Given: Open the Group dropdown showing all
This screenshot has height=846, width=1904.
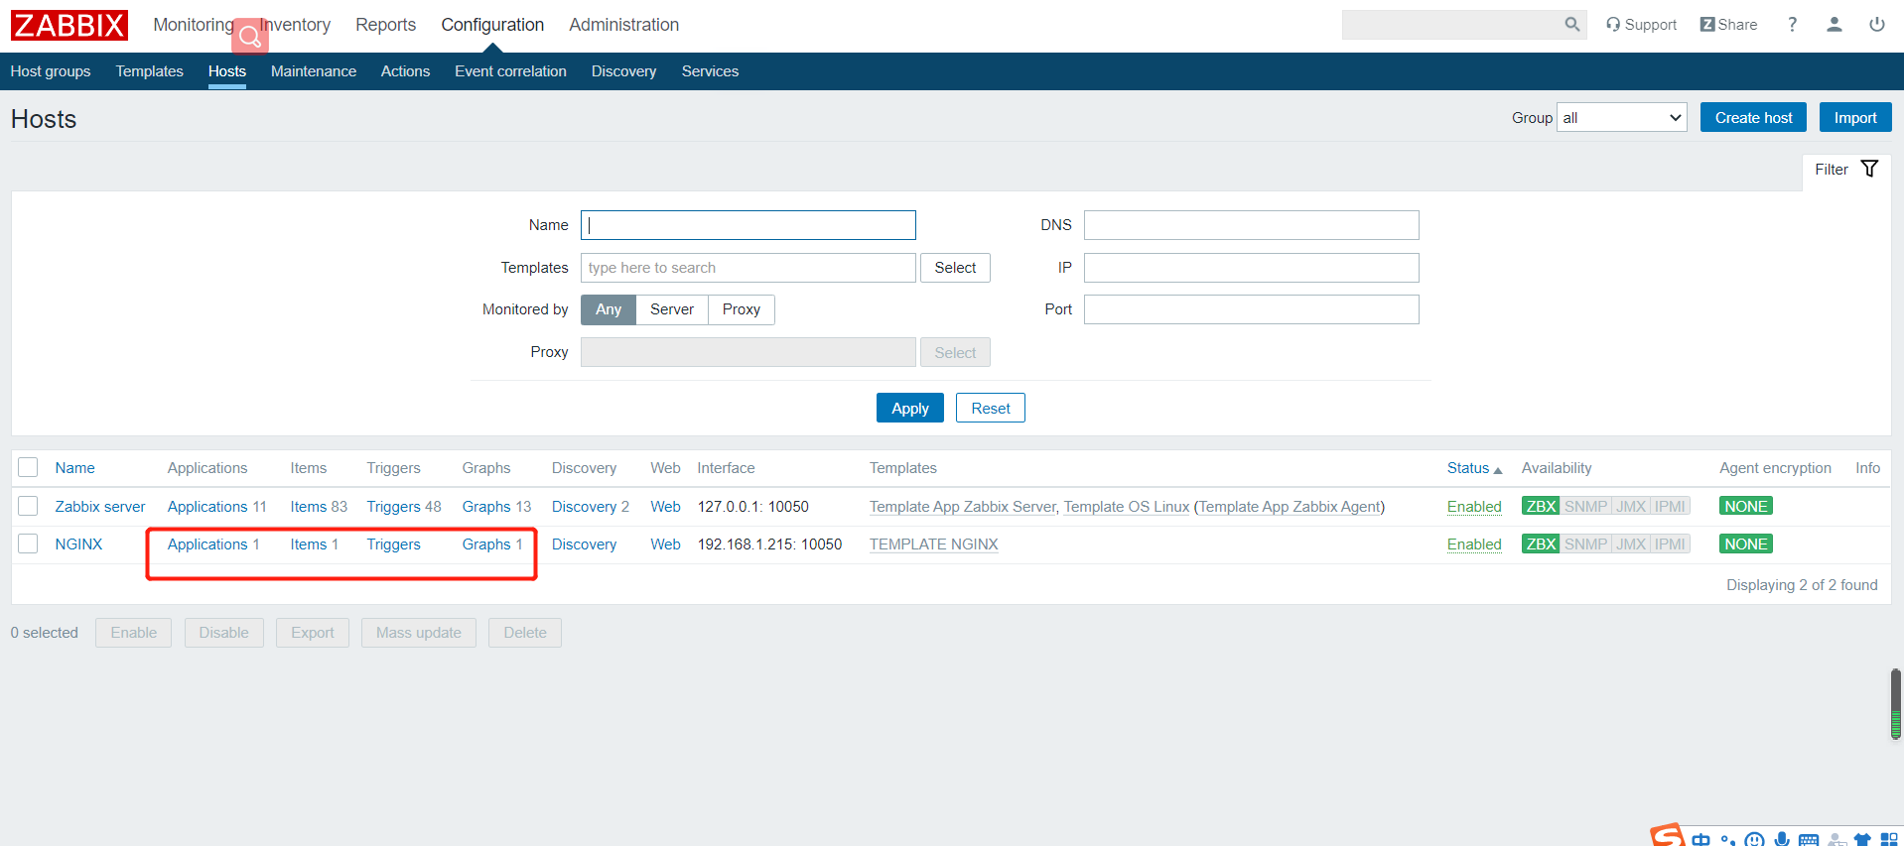Looking at the screenshot, I should click(1622, 117).
